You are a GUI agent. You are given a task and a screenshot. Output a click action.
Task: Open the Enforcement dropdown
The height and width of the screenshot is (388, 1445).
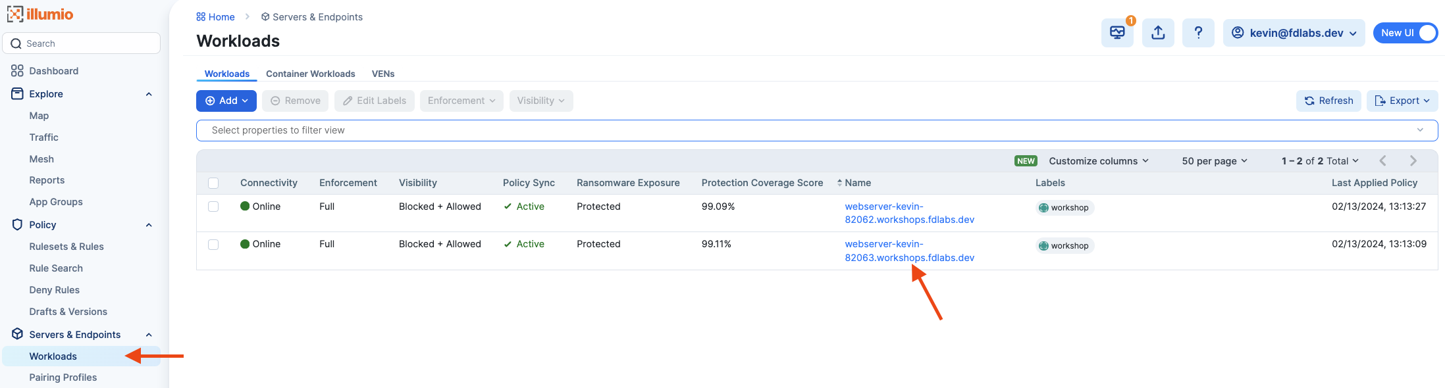tap(461, 101)
